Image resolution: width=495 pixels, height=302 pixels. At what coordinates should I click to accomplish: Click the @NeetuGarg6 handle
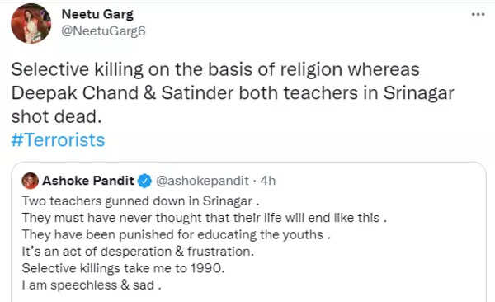coord(103,31)
